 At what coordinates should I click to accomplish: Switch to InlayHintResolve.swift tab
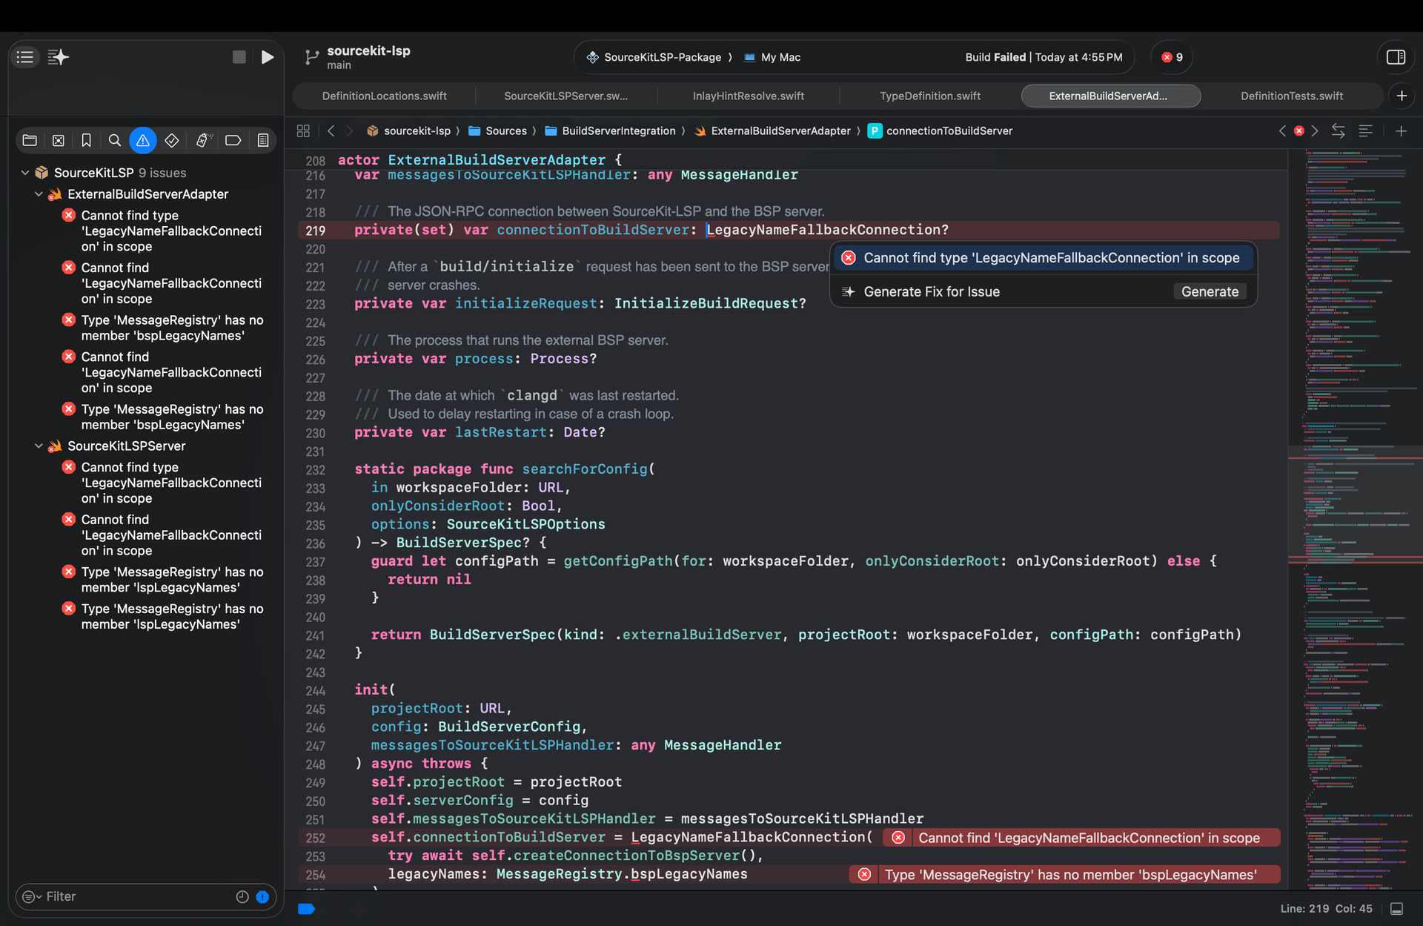748,96
